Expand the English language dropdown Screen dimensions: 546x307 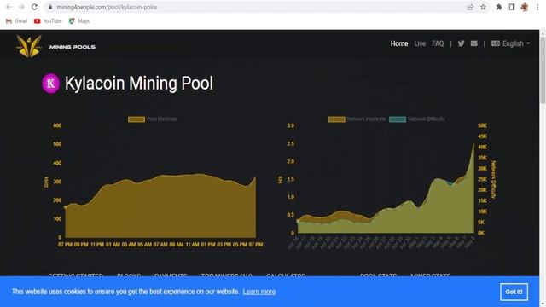(511, 43)
